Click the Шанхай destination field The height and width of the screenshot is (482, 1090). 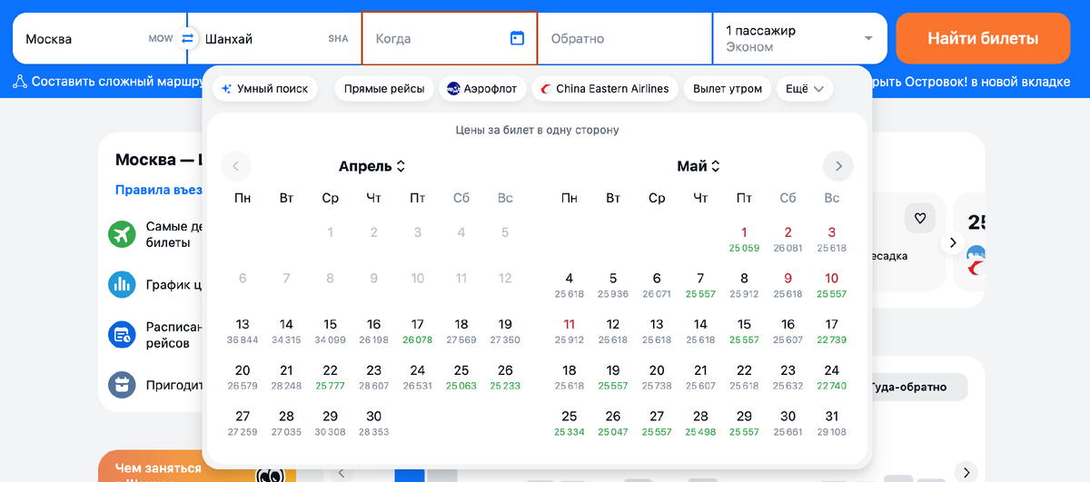(x=275, y=38)
